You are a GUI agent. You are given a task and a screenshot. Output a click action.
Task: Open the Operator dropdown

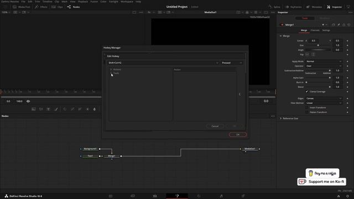click(324, 66)
